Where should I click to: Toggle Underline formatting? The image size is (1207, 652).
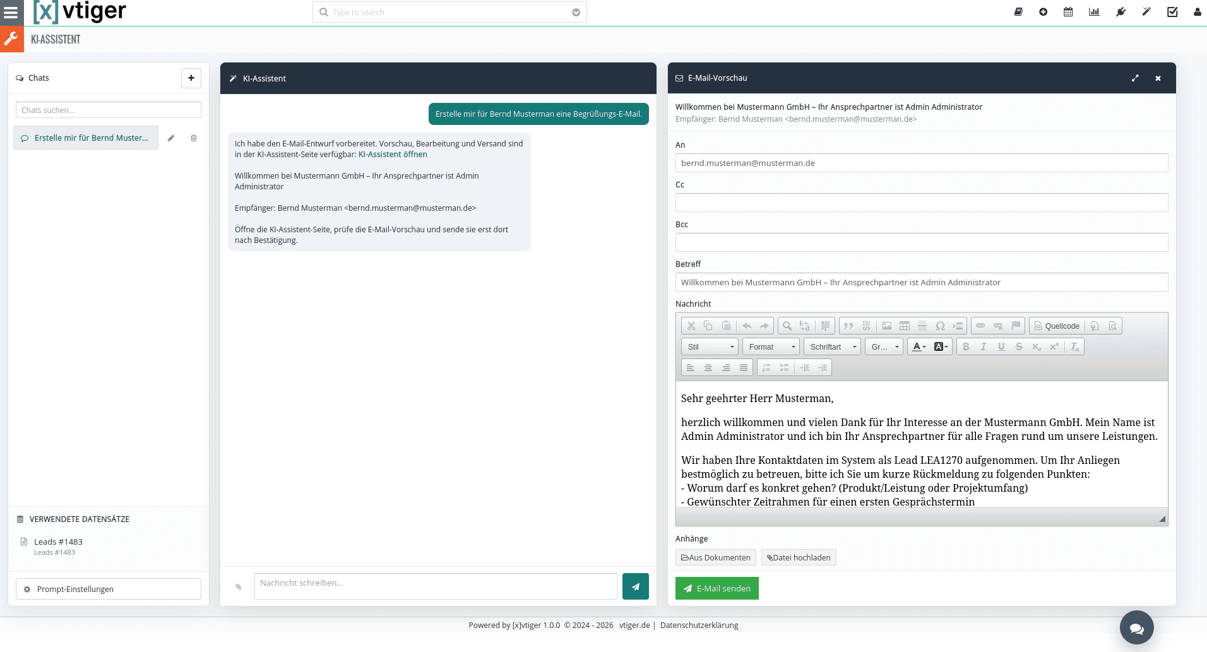(1001, 347)
